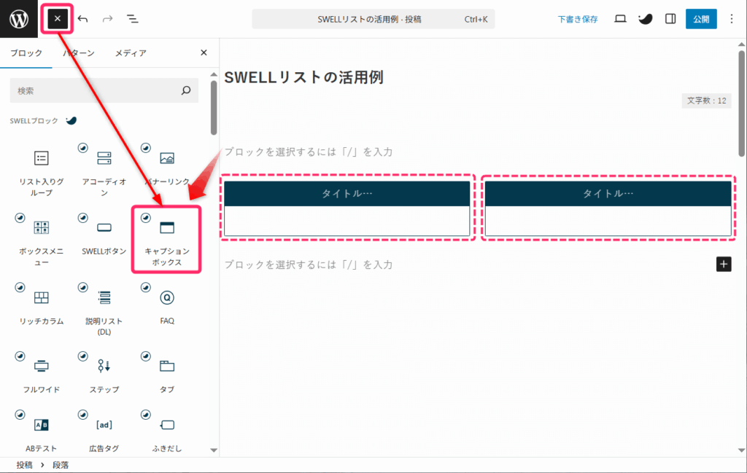
Task: Open the device preview laptop icon
Action: coord(620,19)
